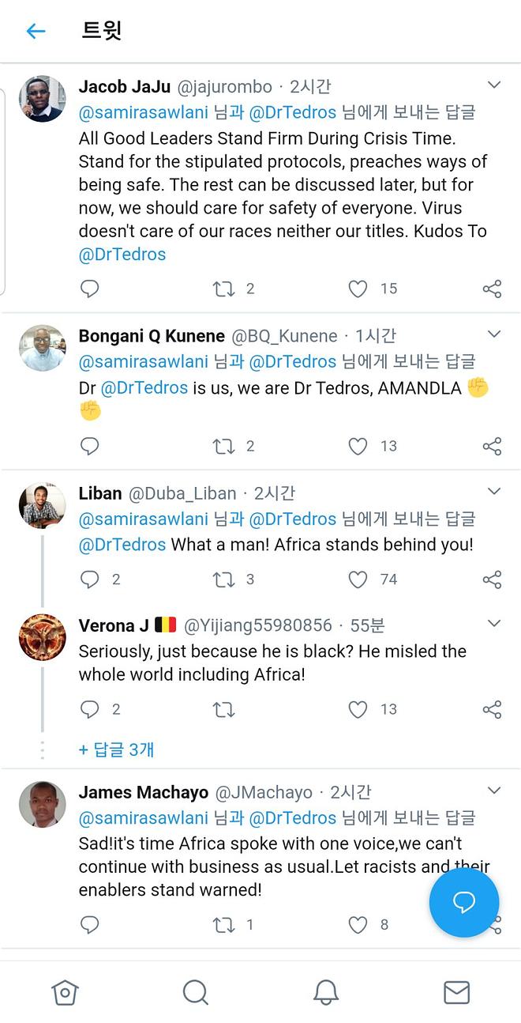Share Liban's tweet
This screenshot has height=1023, width=521.
(492, 579)
